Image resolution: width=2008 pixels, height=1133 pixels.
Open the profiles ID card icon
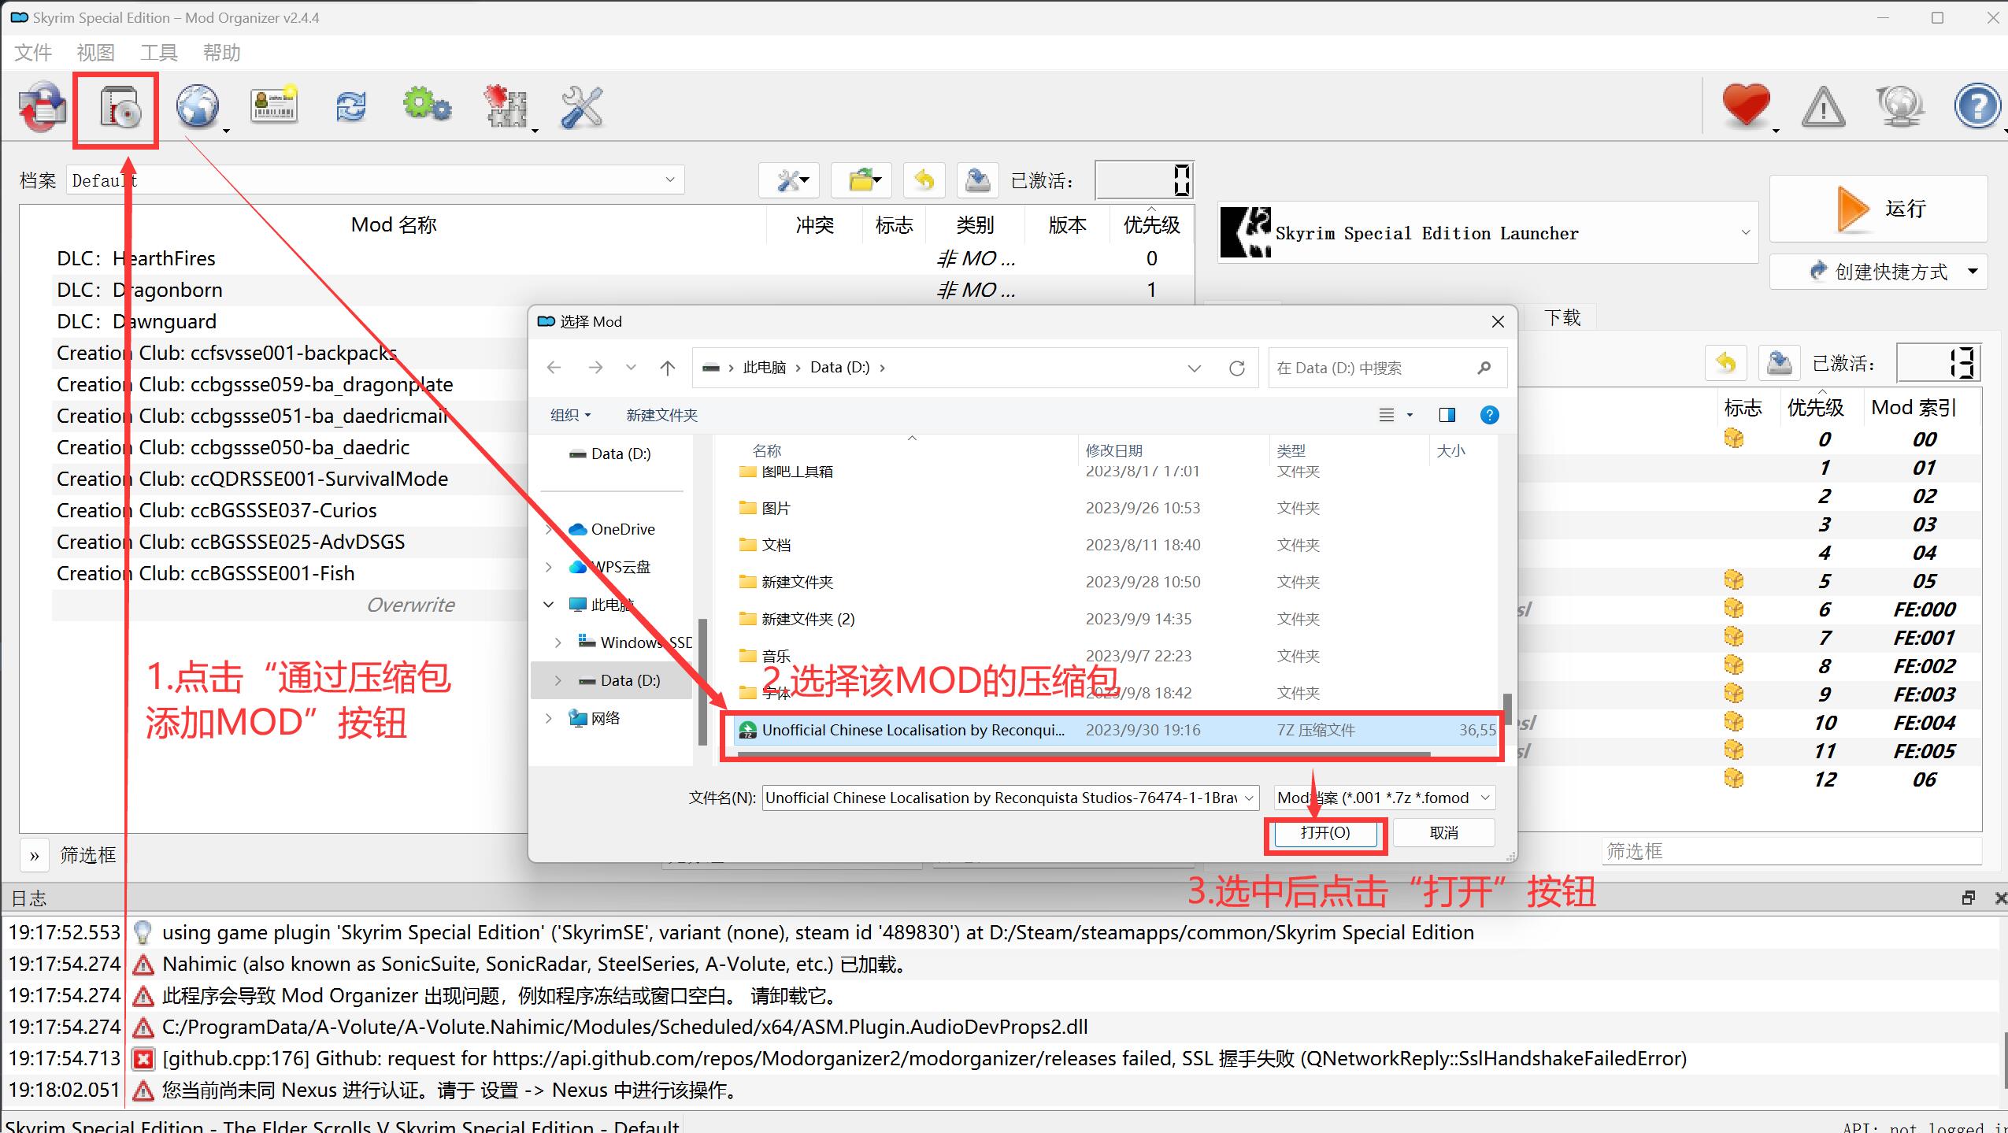click(274, 106)
